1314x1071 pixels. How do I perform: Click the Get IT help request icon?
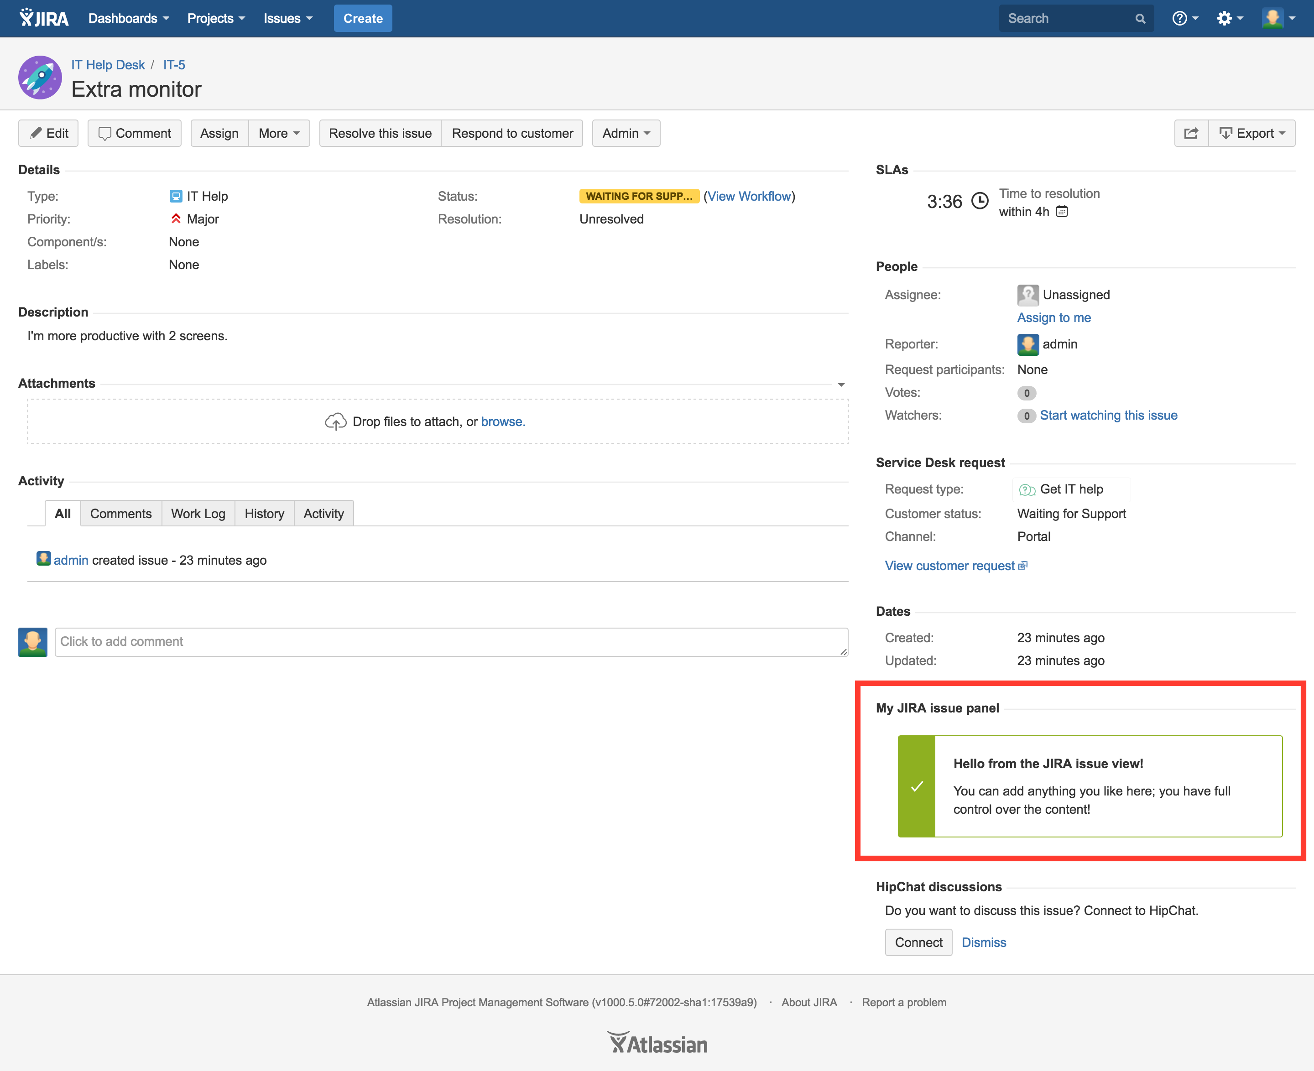(x=1027, y=490)
